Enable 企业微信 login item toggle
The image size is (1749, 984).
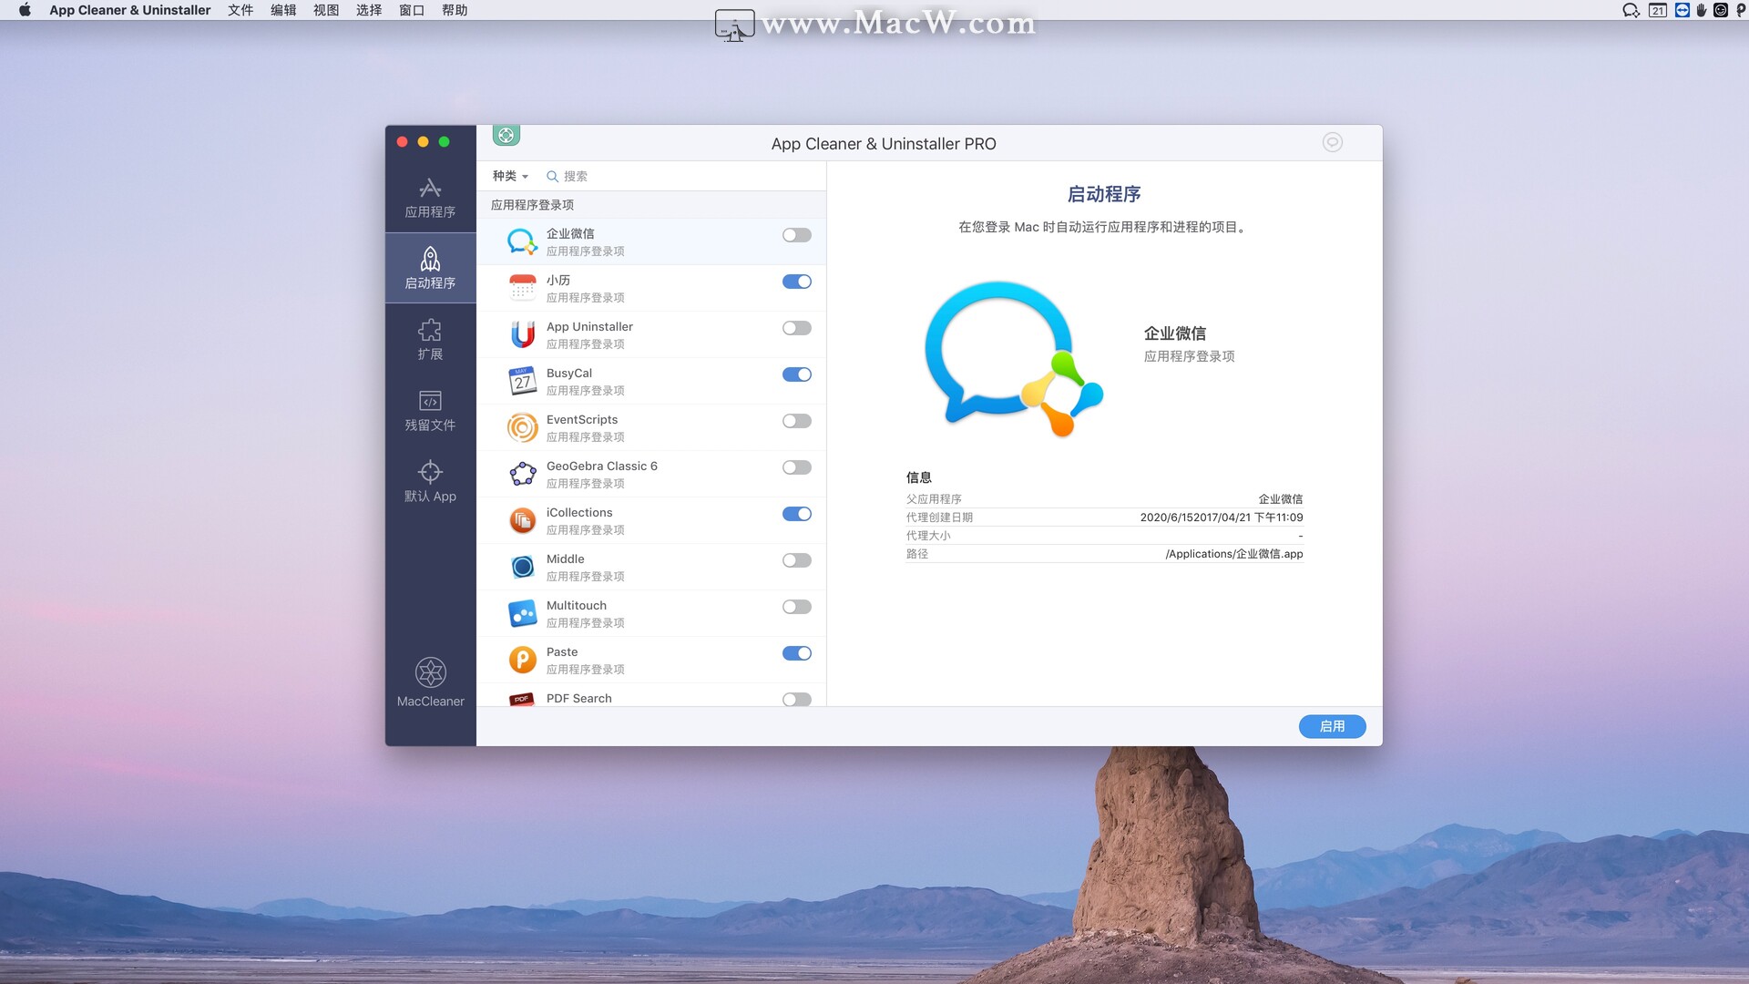point(796,235)
